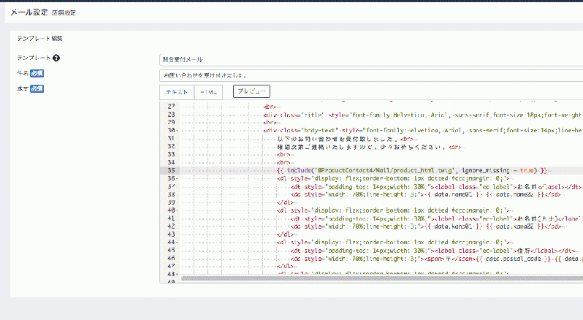The image size is (583, 320).
Task: Collapse code fold at line 30
Action: (178, 131)
